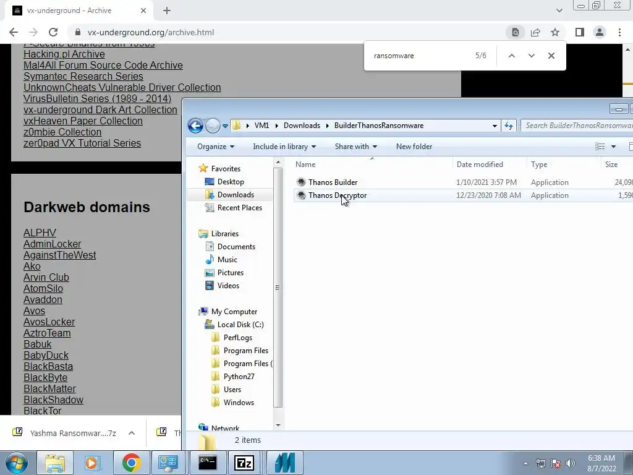Close the vx-underground Archive tab
The height and width of the screenshot is (475, 633).
143,11
